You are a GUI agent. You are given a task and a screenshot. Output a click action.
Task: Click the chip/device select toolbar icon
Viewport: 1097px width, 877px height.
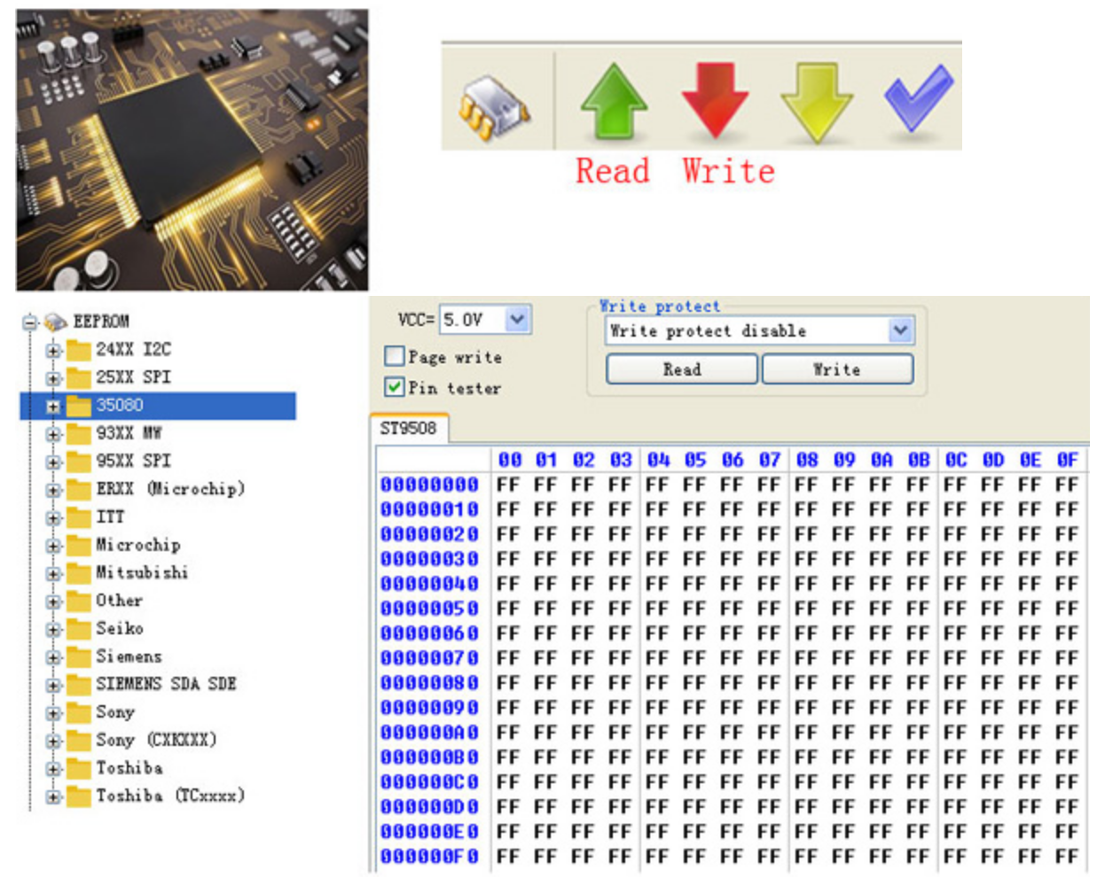pyautogui.click(x=494, y=108)
